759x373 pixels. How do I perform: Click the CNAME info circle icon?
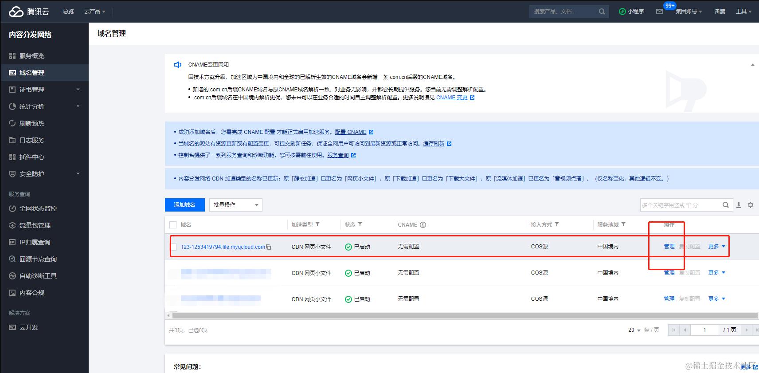click(x=423, y=225)
